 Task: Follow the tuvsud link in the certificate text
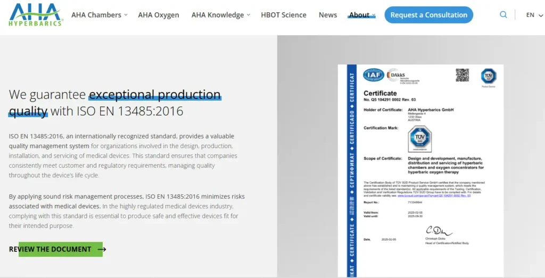tap(434, 195)
